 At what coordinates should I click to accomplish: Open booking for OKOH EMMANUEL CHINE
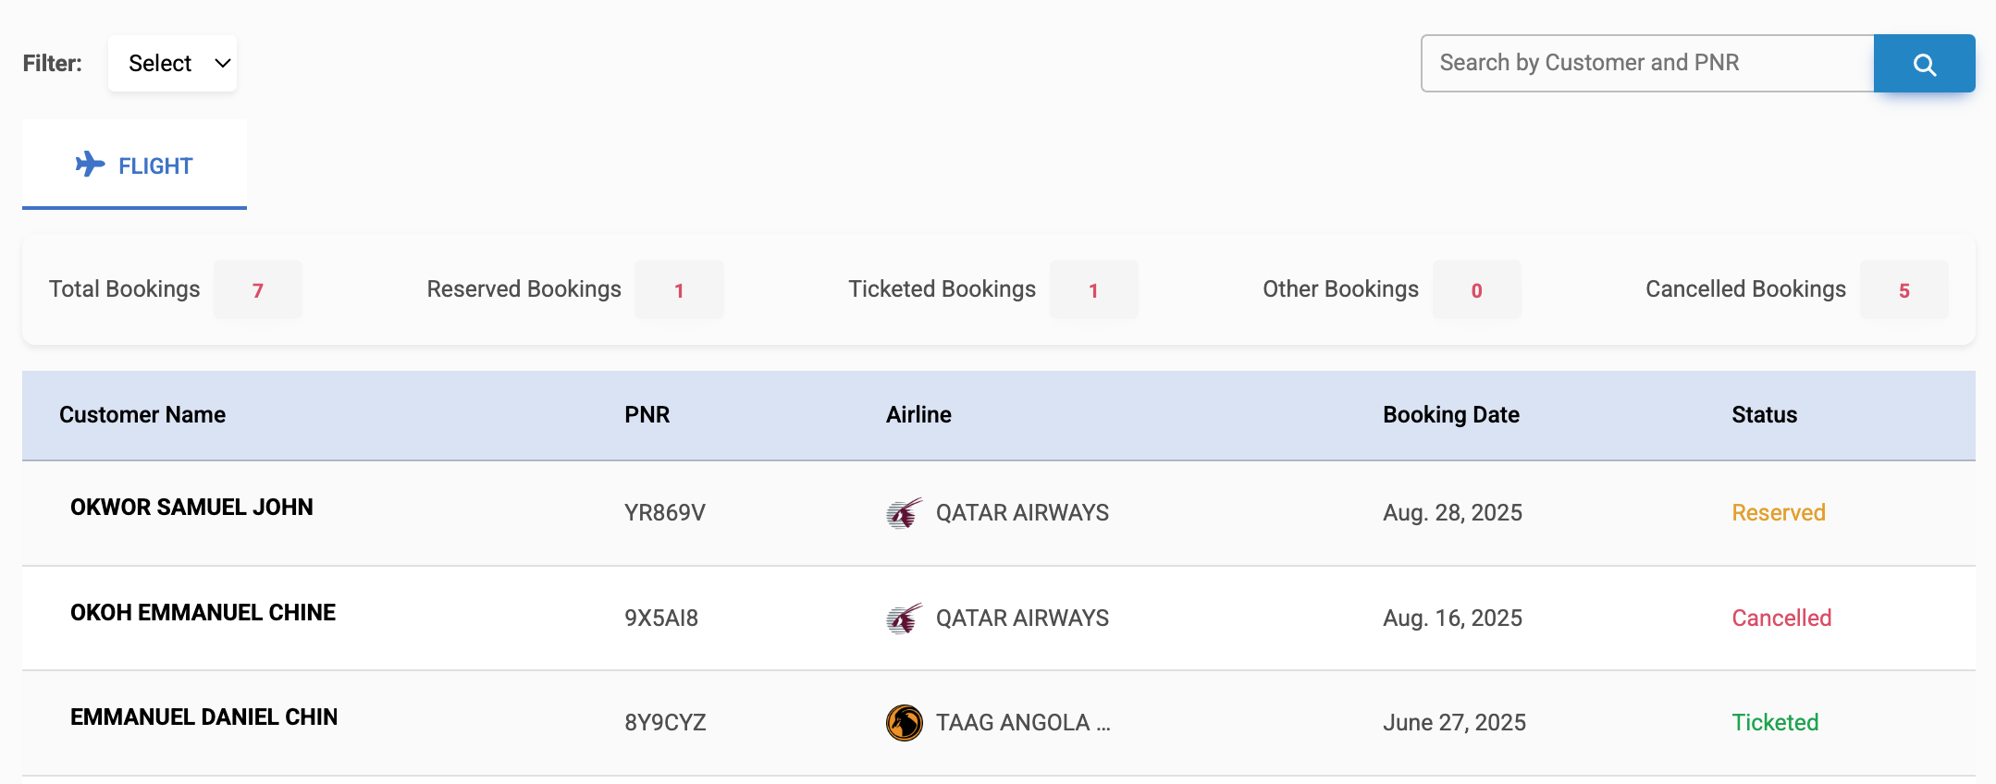pyautogui.click(x=203, y=613)
